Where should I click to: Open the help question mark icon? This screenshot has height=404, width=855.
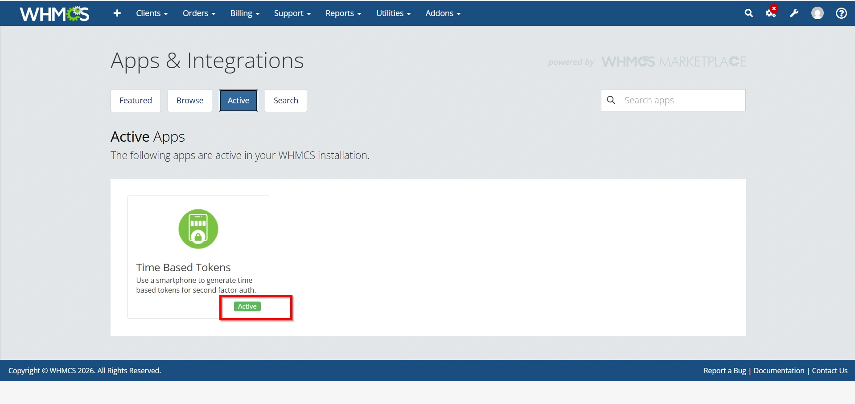click(841, 13)
